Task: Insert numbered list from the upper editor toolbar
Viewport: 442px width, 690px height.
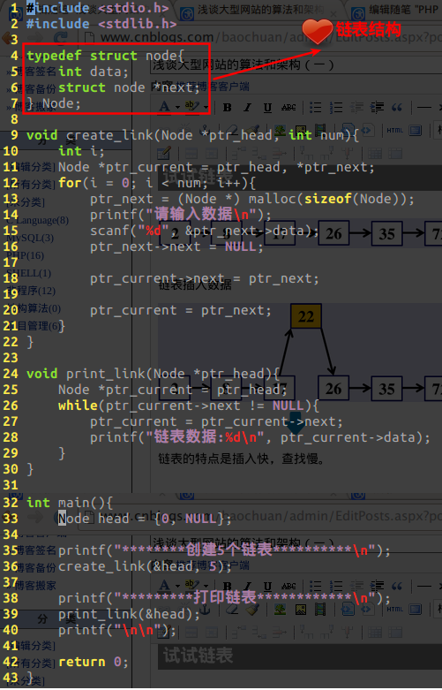Action: tap(336, 108)
